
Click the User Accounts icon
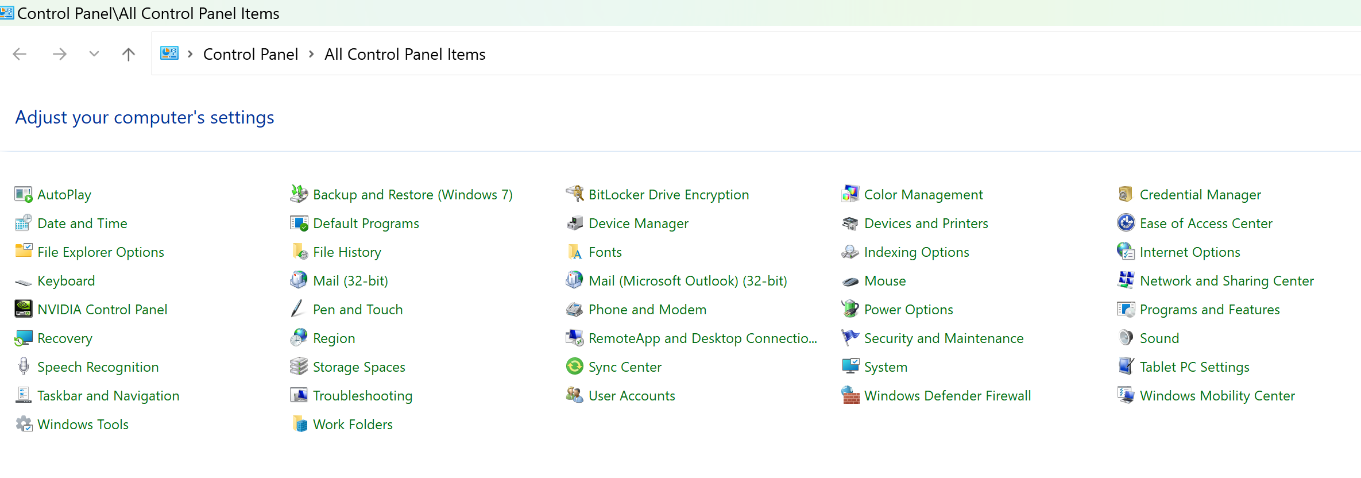click(x=575, y=396)
